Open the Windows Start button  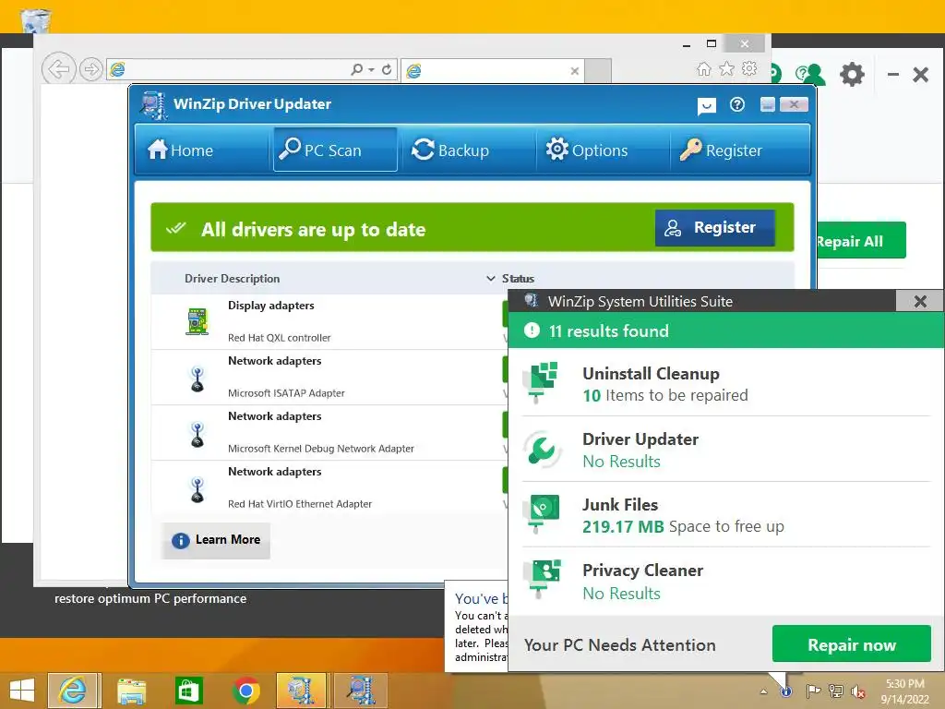click(22, 691)
